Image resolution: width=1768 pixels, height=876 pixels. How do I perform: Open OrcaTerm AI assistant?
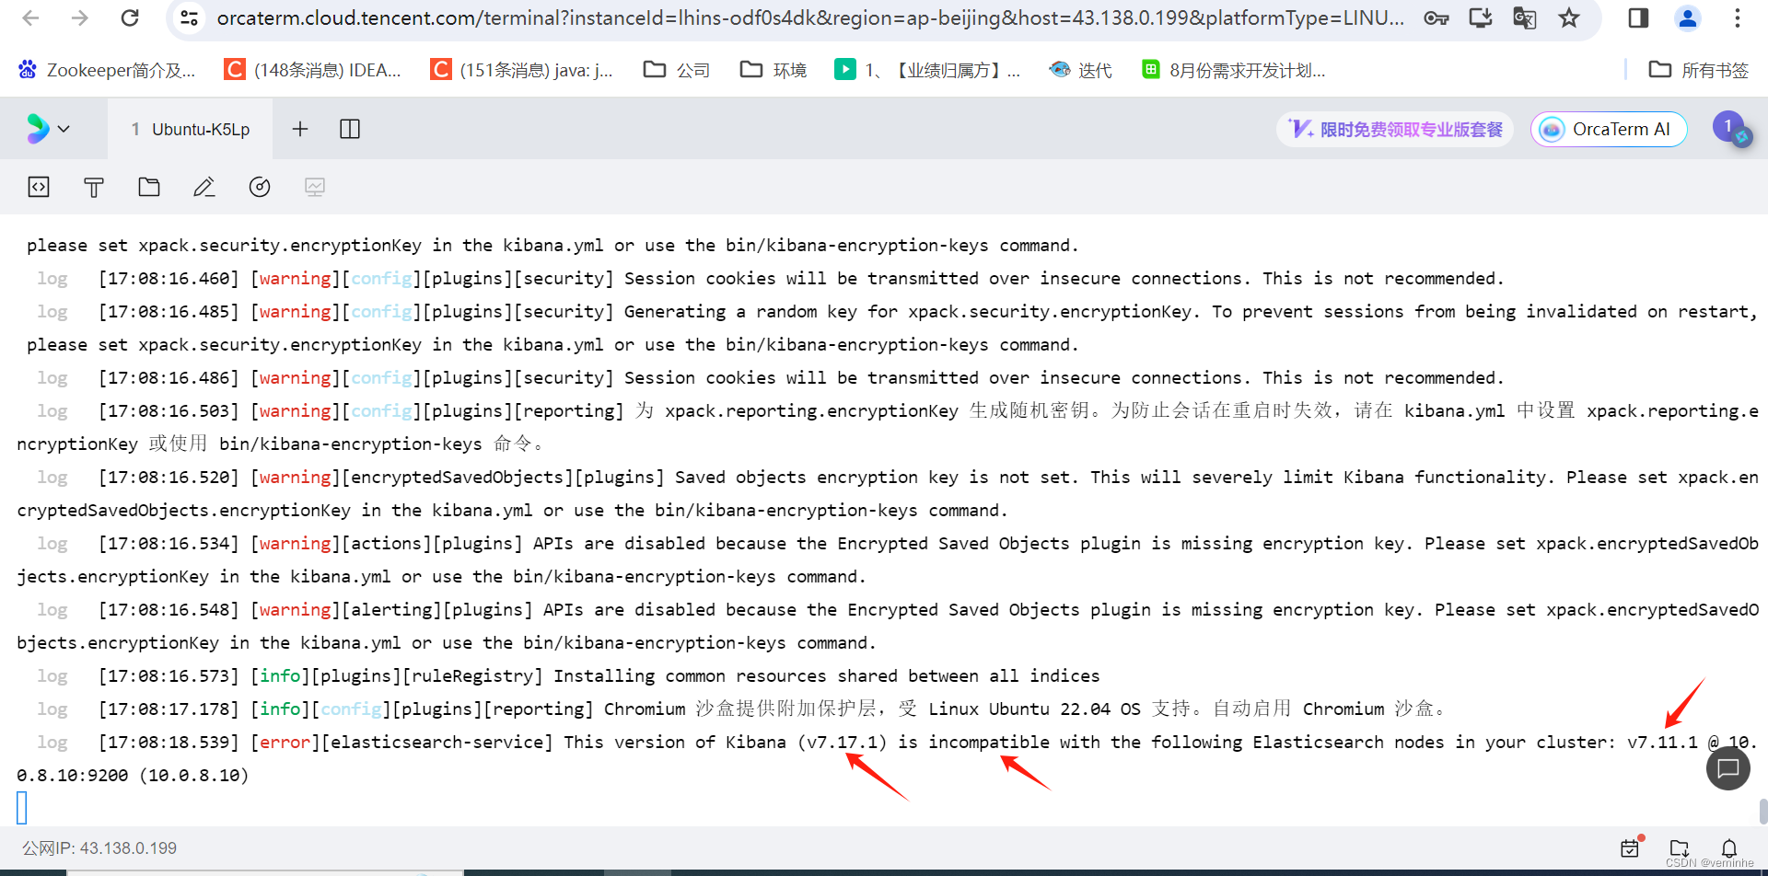pyautogui.click(x=1609, y=129)
